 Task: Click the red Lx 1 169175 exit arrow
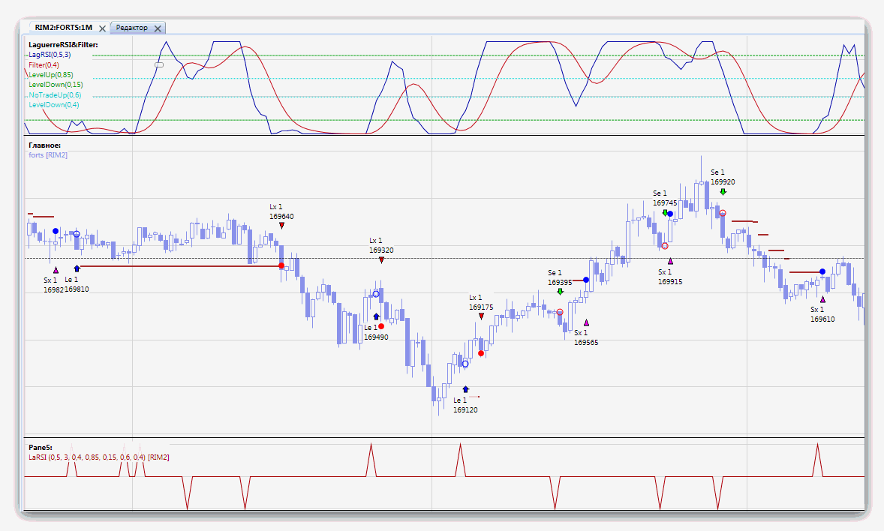pos(482,316)
